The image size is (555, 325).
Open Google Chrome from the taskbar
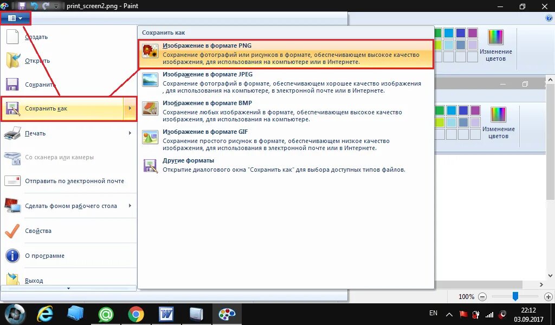pos(136,314)
